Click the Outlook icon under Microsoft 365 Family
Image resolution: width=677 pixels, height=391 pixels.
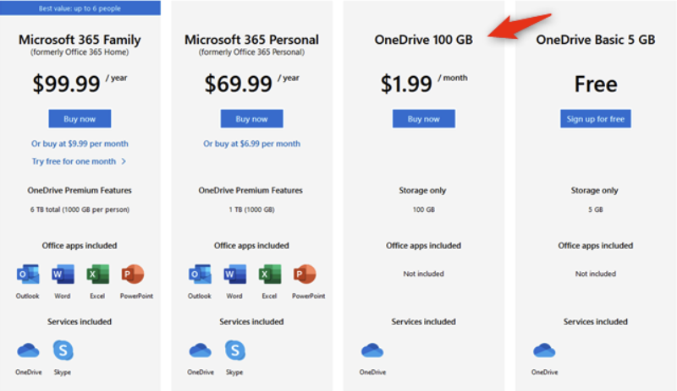click(x=28, y=274)
